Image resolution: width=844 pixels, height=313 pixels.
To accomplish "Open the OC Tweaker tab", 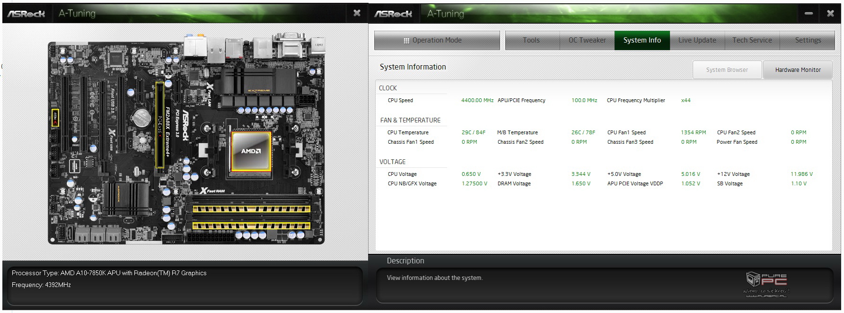I will 587,40.
